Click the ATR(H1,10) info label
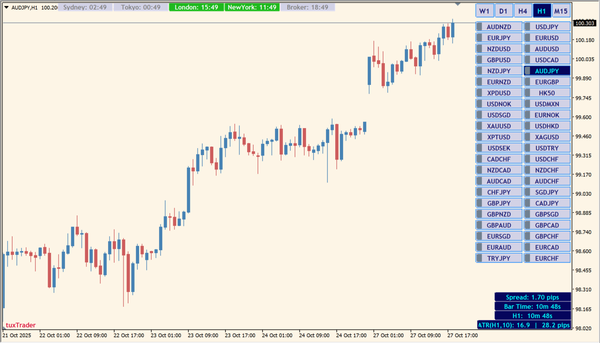This screenshot has width=600, height=343. (523, 325)
